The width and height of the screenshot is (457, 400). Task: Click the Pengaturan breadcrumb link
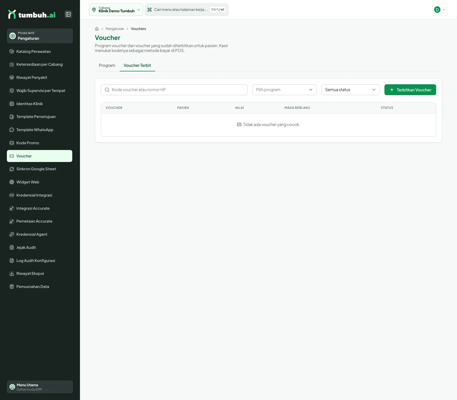pyautogui.click(x=115, y=29)
